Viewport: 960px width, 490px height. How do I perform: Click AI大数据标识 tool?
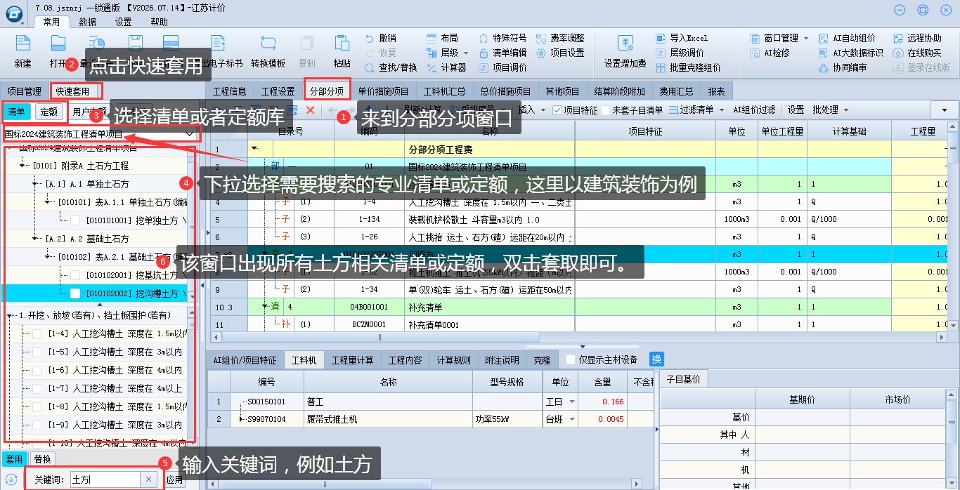(851, 53)
